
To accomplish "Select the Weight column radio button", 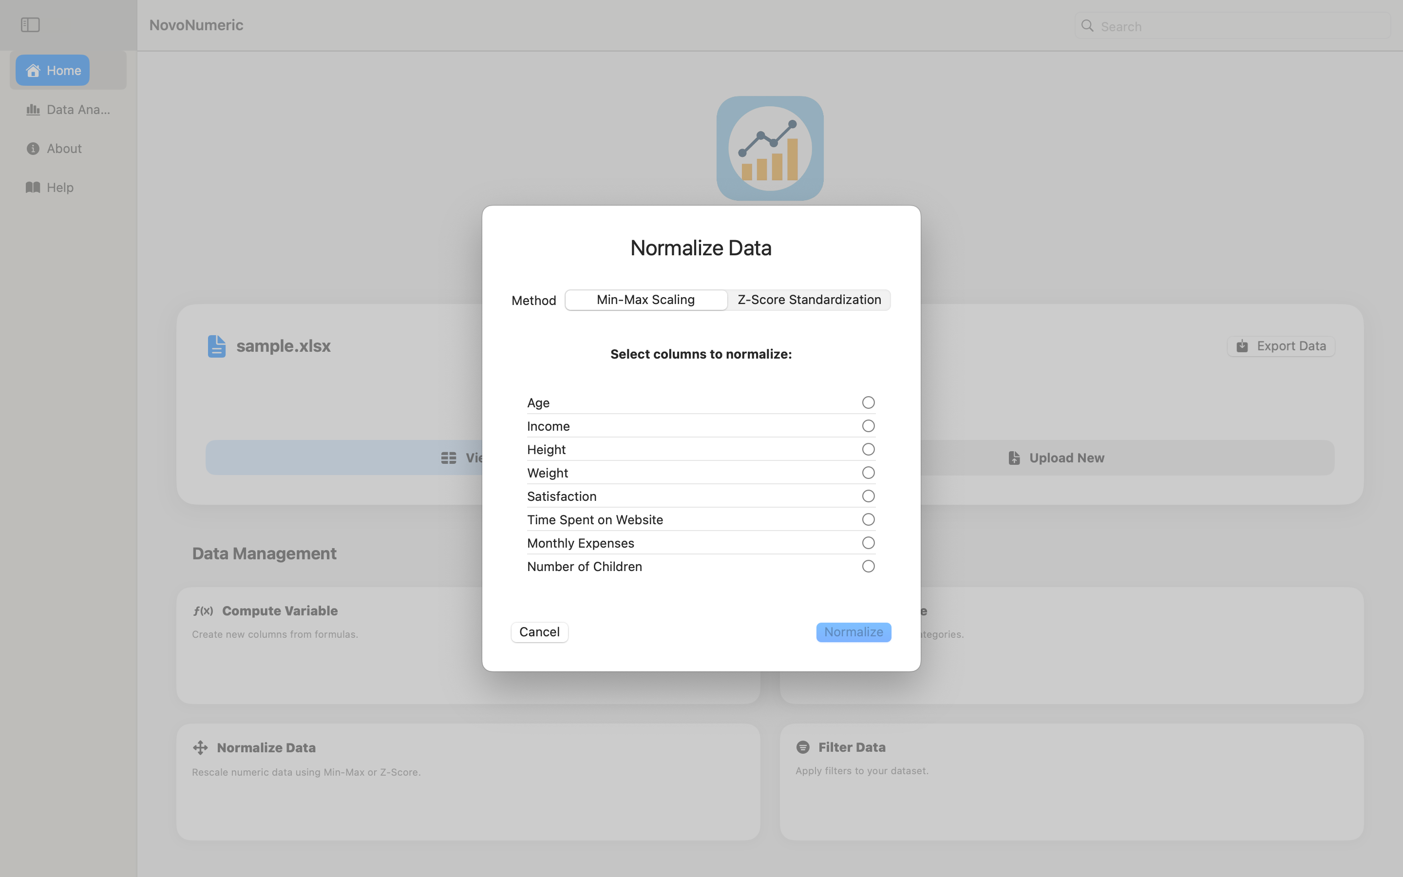I will pyautogui.click(x=868, y=473).
